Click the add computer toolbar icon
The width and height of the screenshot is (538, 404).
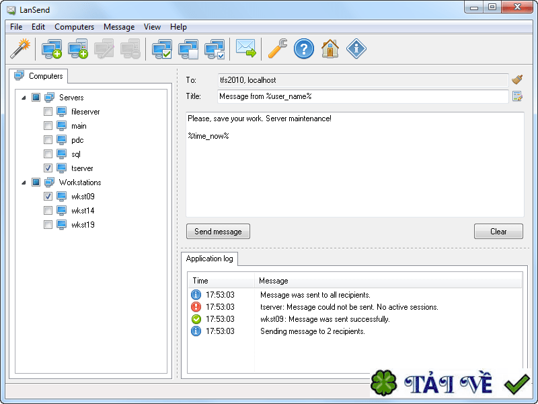click(x=52, y=48)
